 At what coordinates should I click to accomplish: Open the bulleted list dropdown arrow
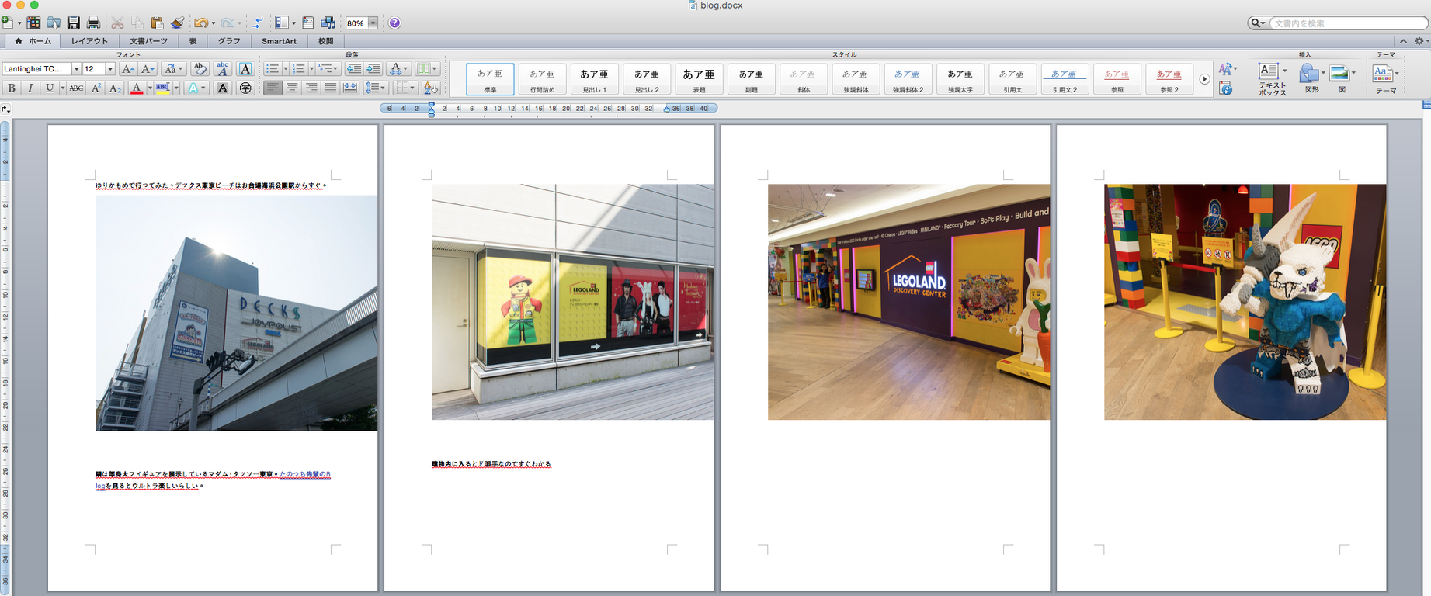coord(285,69)
